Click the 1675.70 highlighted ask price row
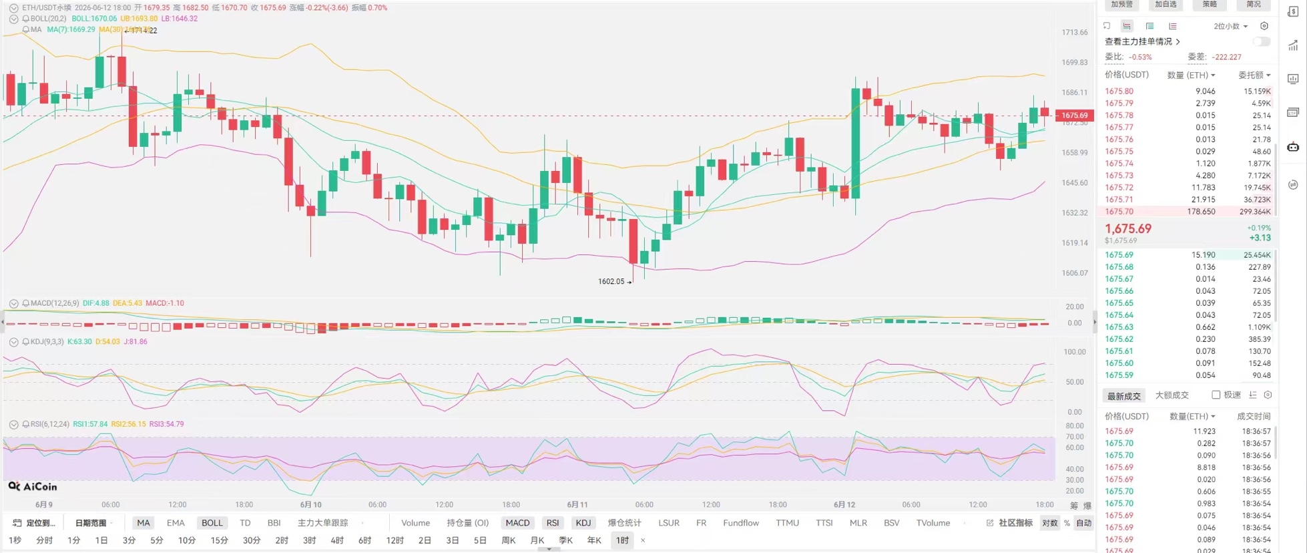Viewport: 1307px width, 553px height. pyautogui.click(x=1187, y=212)
